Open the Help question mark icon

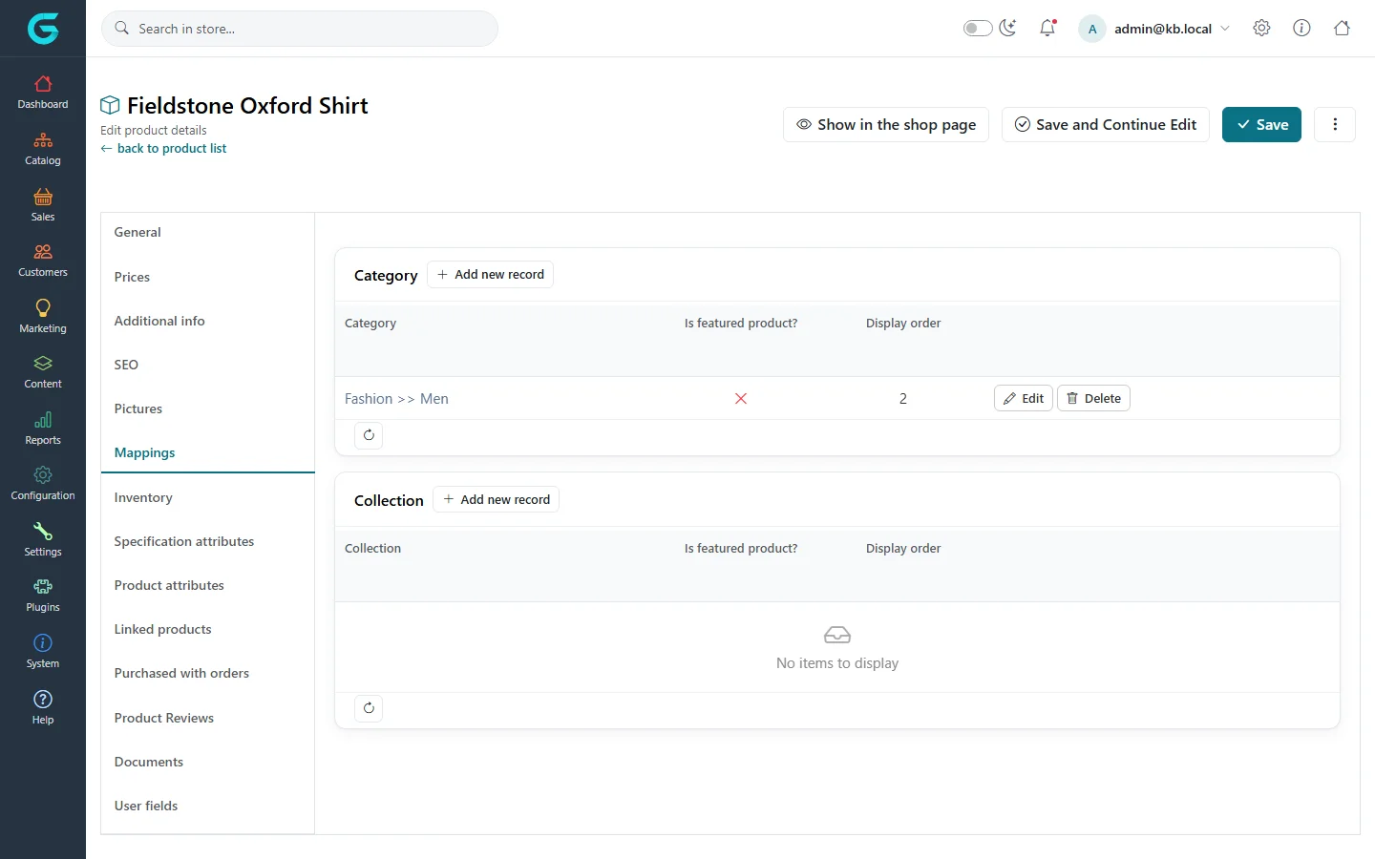coord(43,699)
